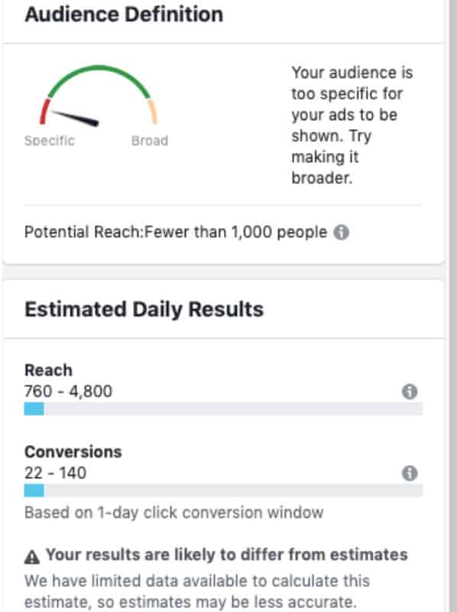This screenshot has width=457, height=612.
Task: Click the Potential Reach info icon
Action: pyautogui.click(x=341, y=233)
